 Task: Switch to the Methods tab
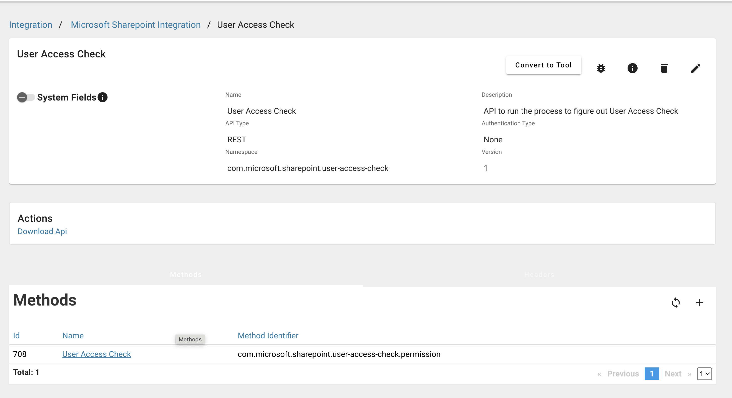(186, 275)
